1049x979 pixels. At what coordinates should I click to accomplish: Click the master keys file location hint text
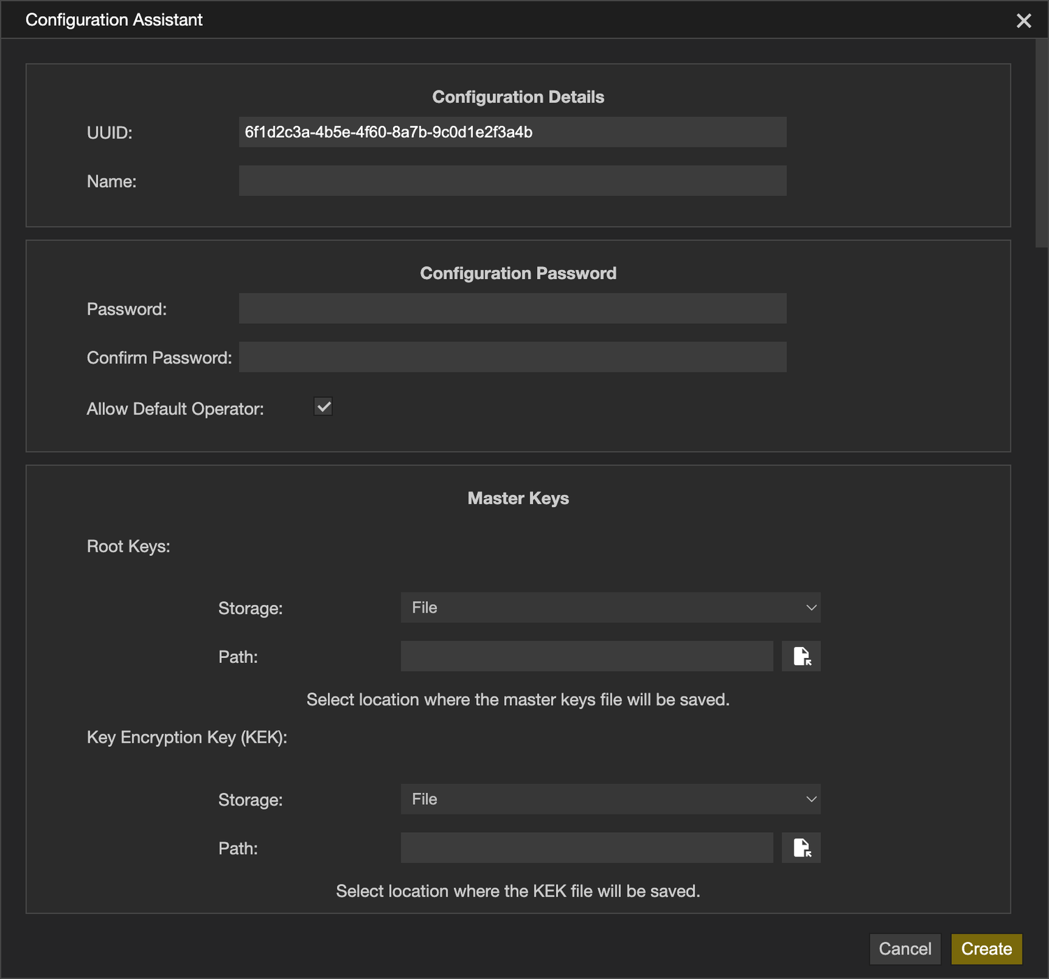point(518,699)
